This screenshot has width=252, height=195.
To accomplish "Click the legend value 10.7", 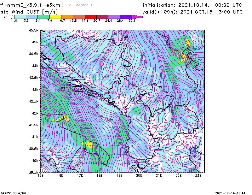I will pos(61,21).
